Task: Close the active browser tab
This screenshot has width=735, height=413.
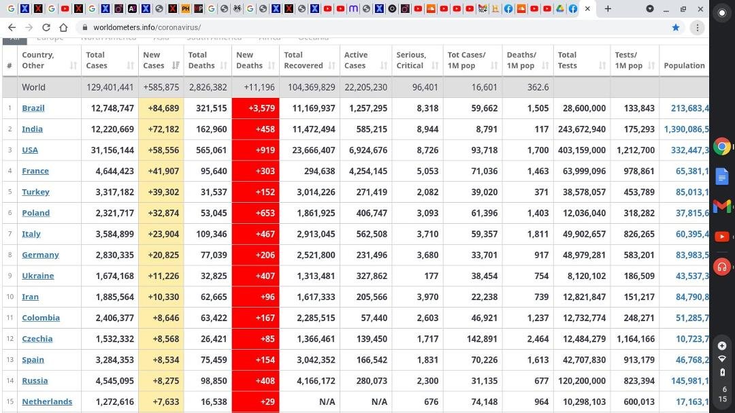Action: (x=587, y=8)
